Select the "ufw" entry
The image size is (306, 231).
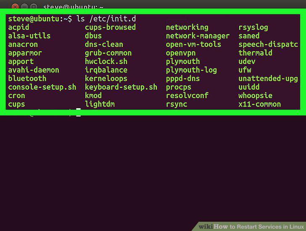245,70
